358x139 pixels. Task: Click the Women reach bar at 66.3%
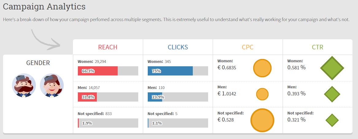pos(108,71)
